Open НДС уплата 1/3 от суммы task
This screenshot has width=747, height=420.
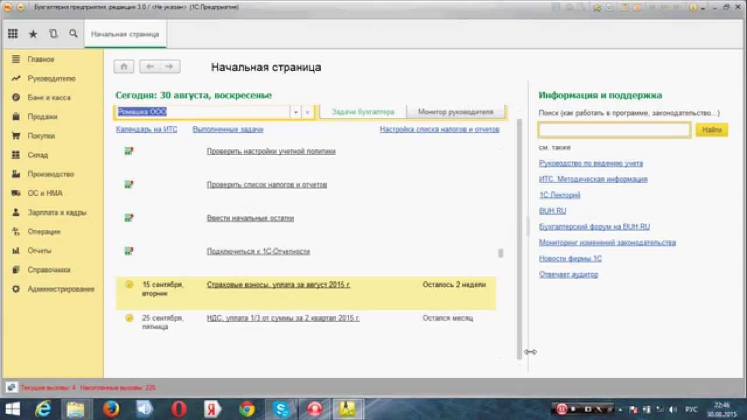pos(283,318)
